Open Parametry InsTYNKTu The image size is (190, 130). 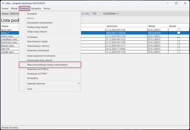pos(50,69)
